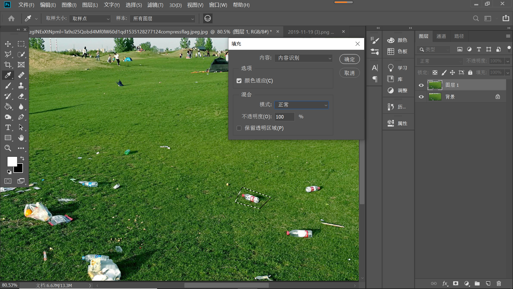The width and height of the screenshot is (513, 289).
Task: Select the Brush tool
Action: (8, 86)
